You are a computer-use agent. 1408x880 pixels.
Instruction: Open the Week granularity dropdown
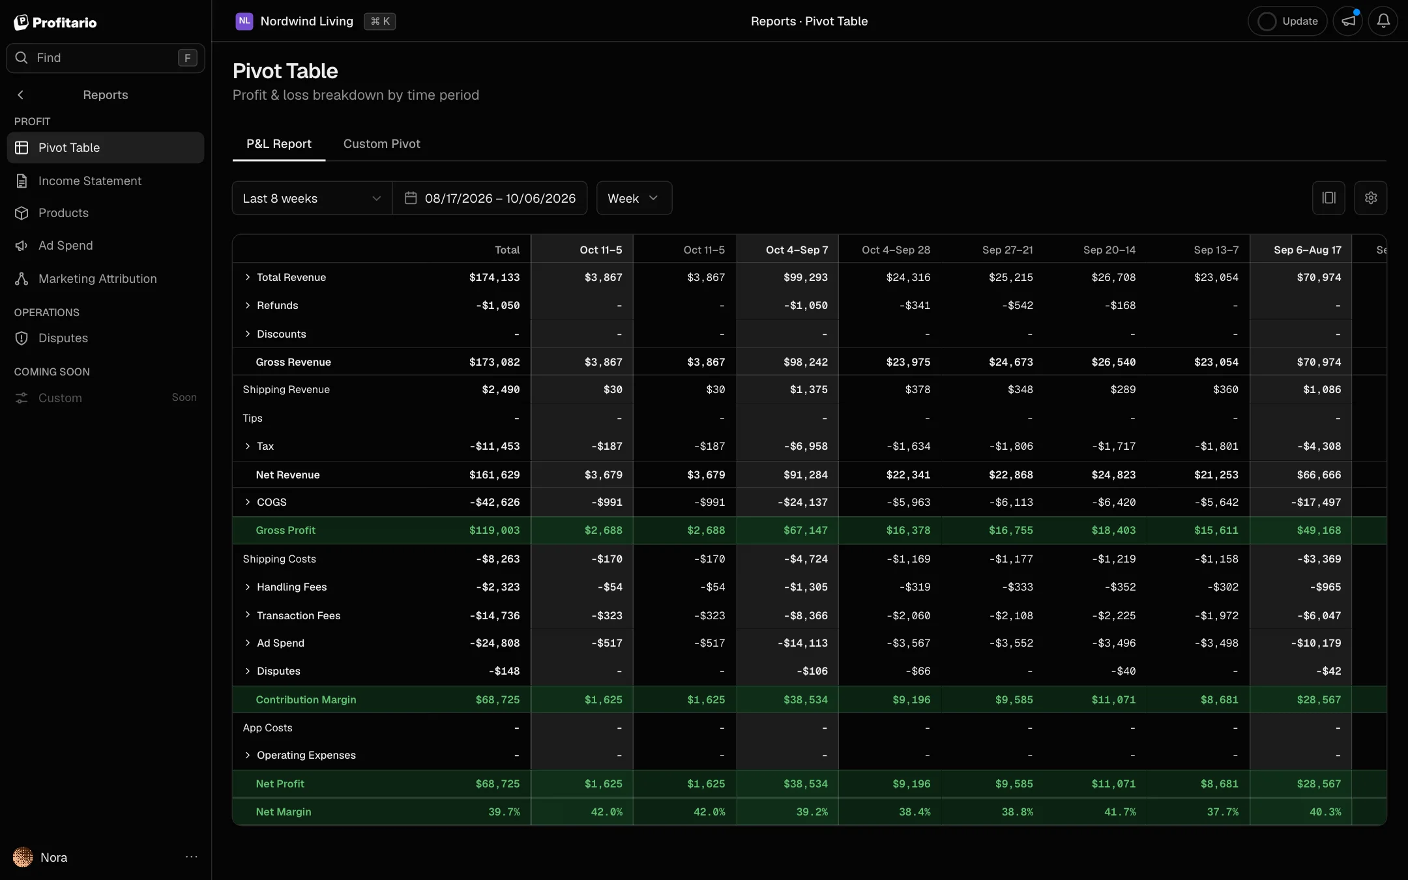pos(634,198)
